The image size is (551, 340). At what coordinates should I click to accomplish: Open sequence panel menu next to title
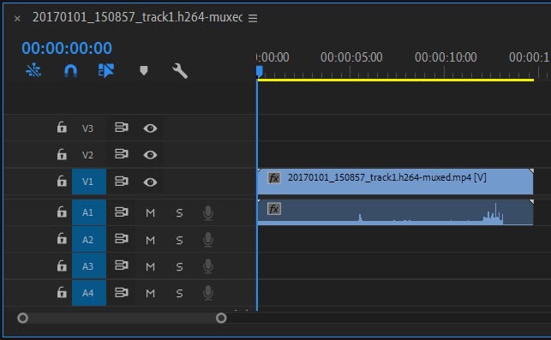253,18
